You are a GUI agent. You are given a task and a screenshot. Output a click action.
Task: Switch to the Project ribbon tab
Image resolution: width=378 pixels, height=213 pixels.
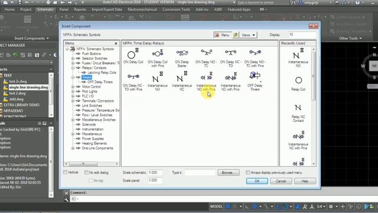26,9
